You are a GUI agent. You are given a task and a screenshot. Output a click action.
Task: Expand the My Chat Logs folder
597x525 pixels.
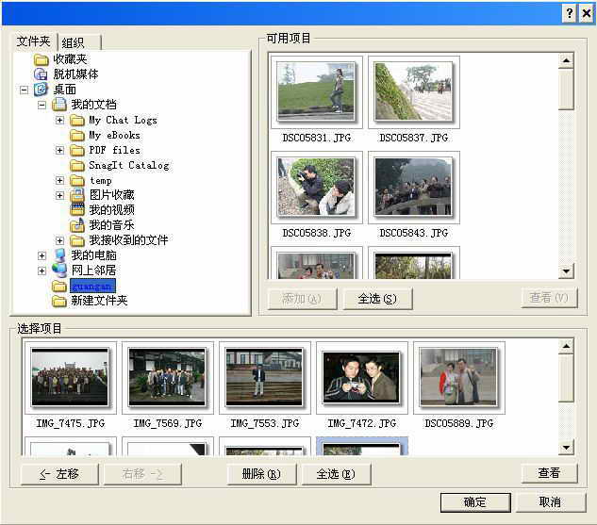coord(60,120)
